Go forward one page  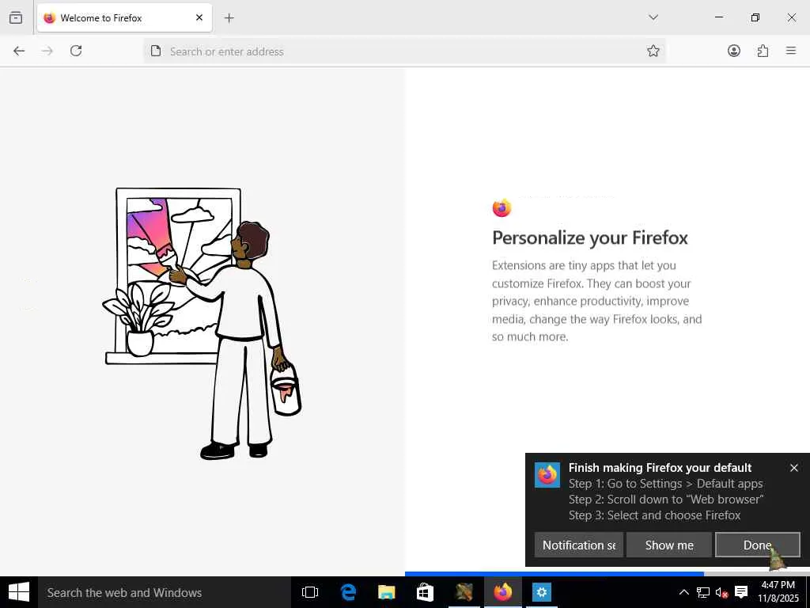pos(47,51)
